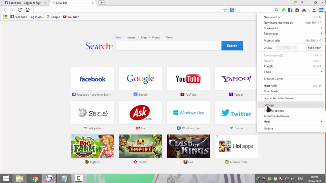The width and height of the screenshot is (326, 183).
Task: Open Downloads menu entry
Action: 291,91
